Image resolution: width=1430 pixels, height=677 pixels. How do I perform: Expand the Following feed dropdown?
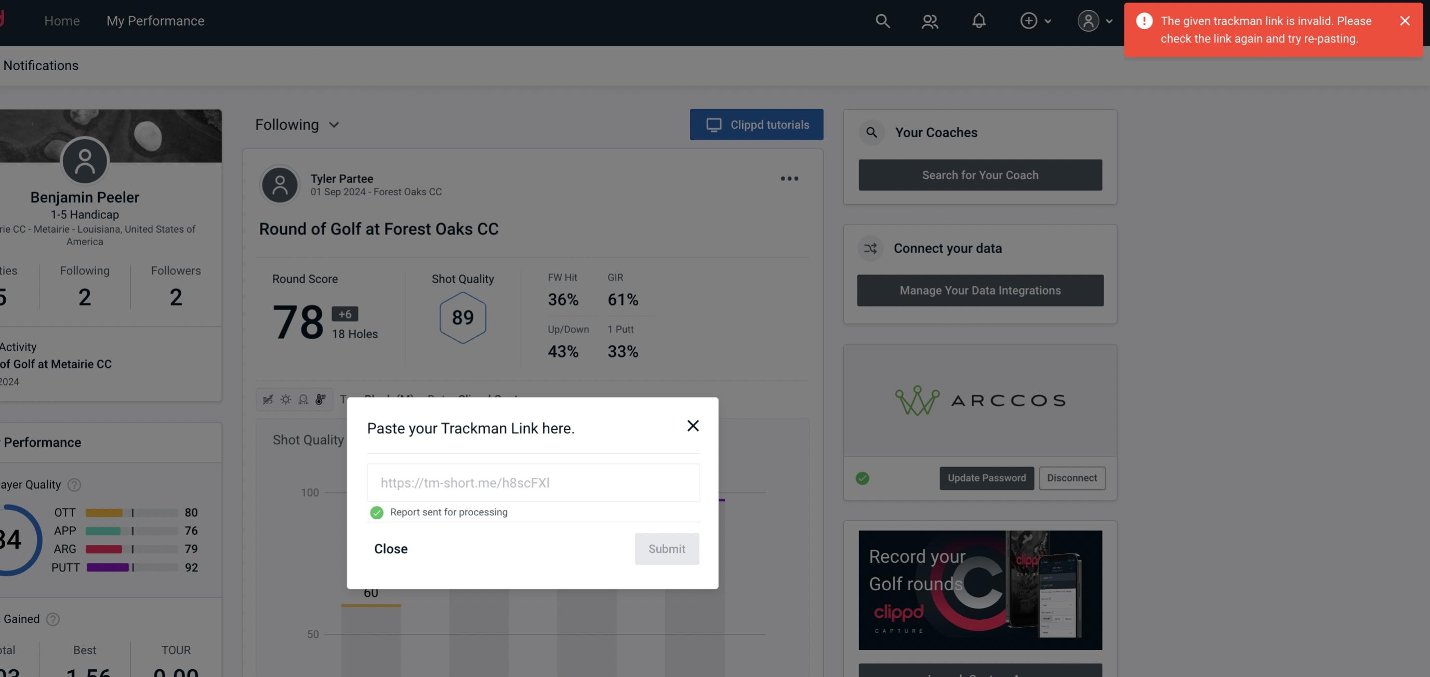297,124
